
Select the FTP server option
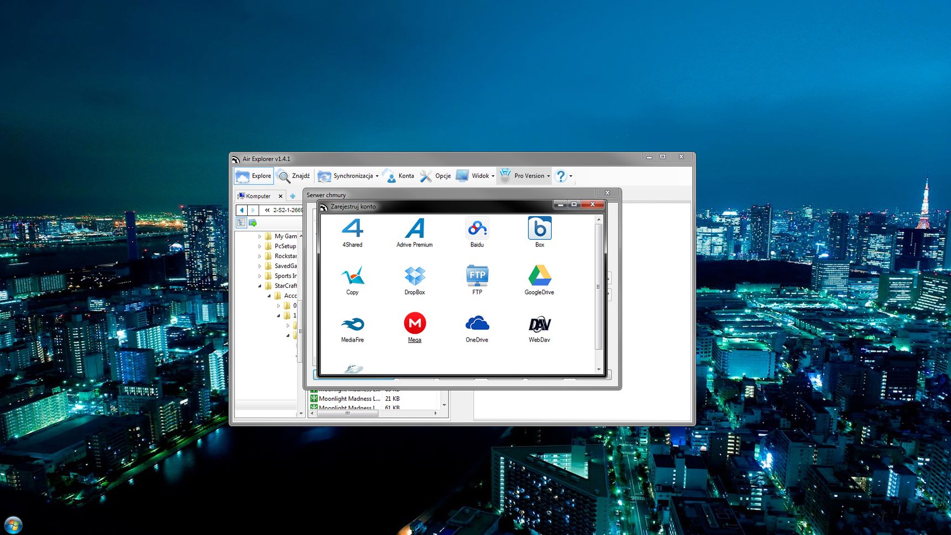pos(477,280)
